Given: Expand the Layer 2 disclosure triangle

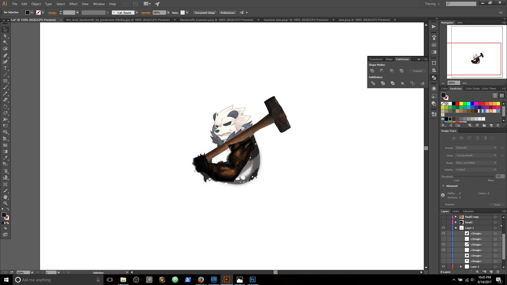Looking at the screenshot, I should point(461,266).
